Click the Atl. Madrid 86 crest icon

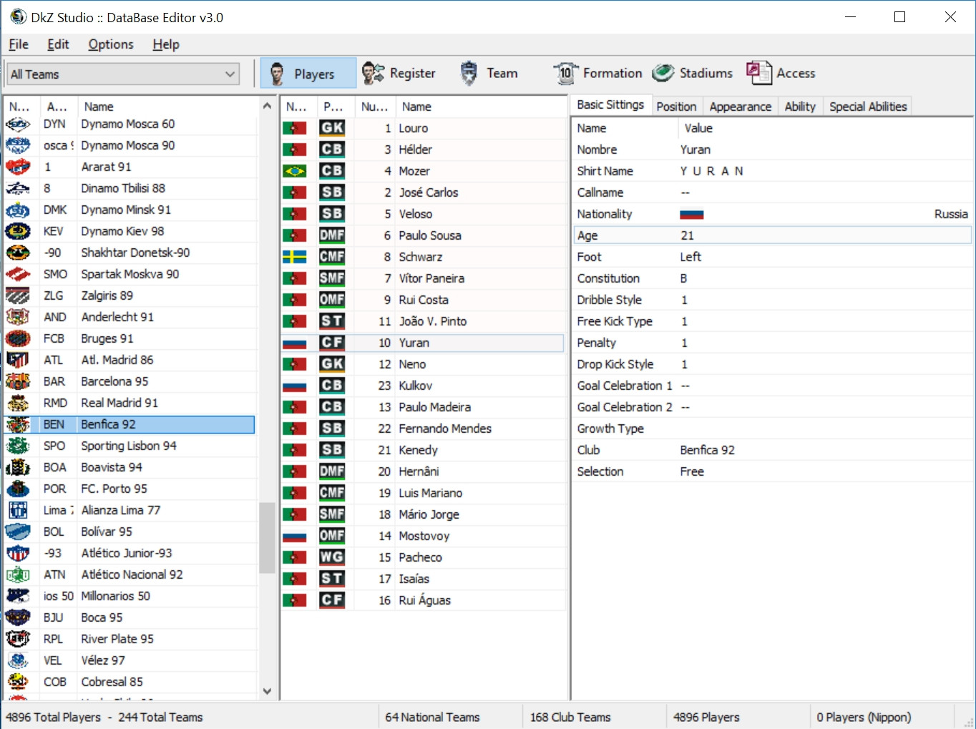(x=18, y=360)
